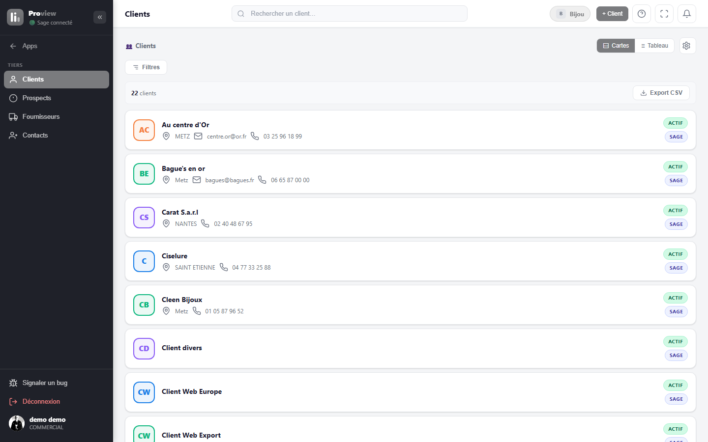
Task: Switch to Cartes view
Action: coord(616,46)
